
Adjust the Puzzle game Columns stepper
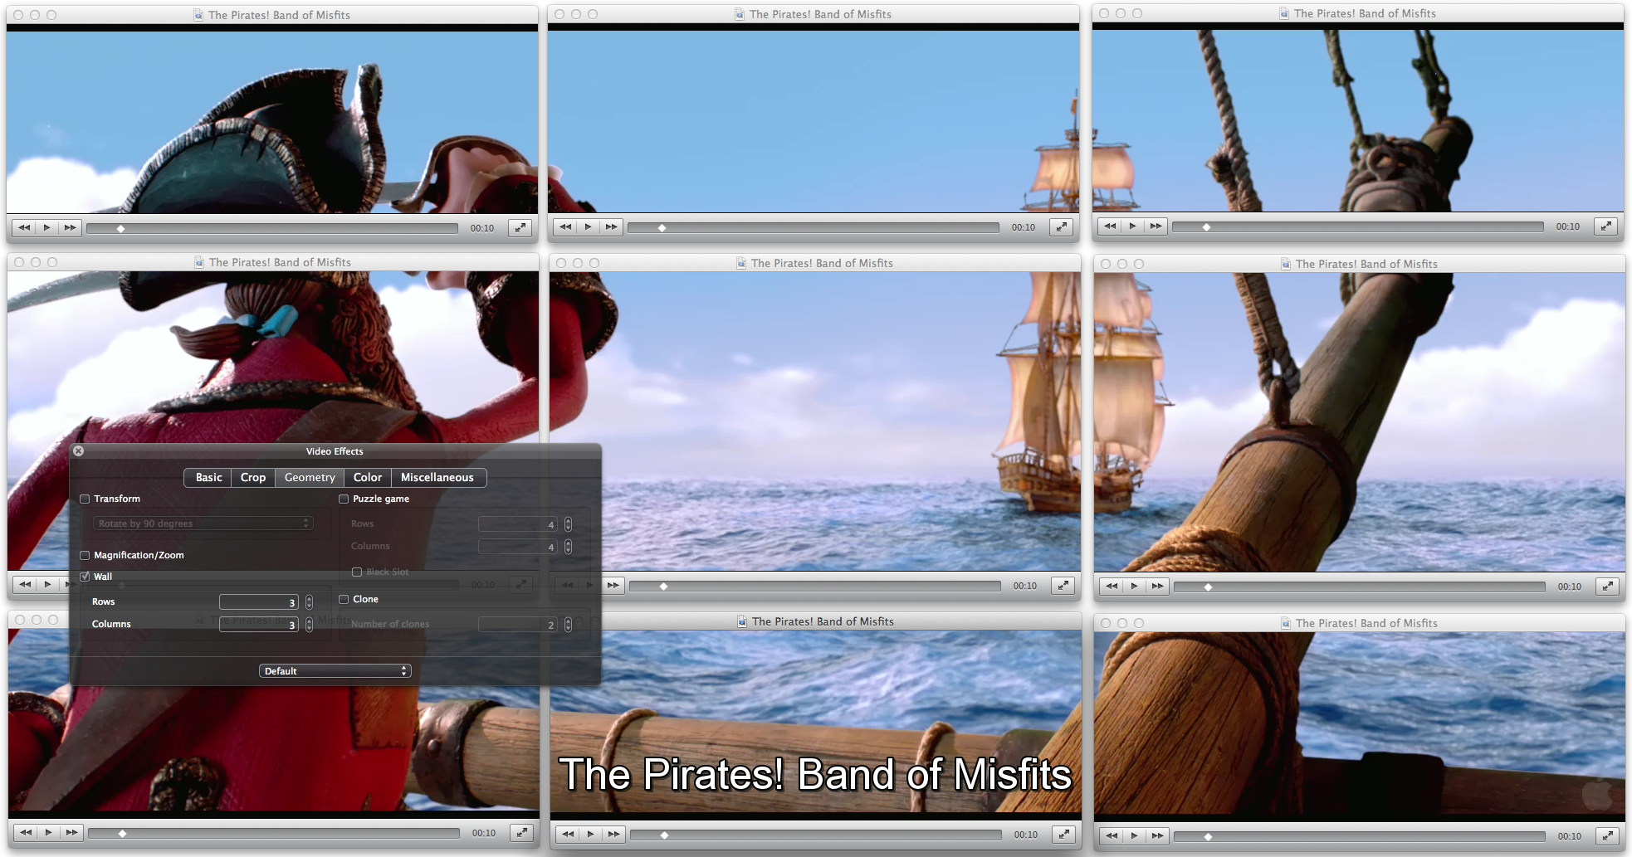coord(568,547)
